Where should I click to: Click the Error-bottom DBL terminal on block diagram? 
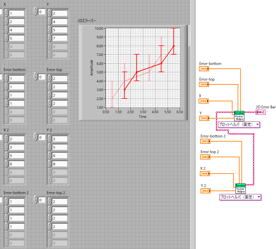204,69
